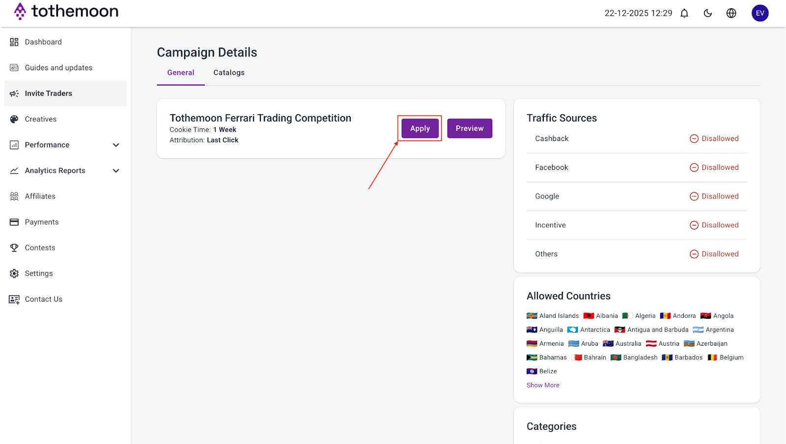This screenshot has height=444, width=786.
Task: Open the Affiliates page
Action: pyautogui.click(x=65, y=196)
